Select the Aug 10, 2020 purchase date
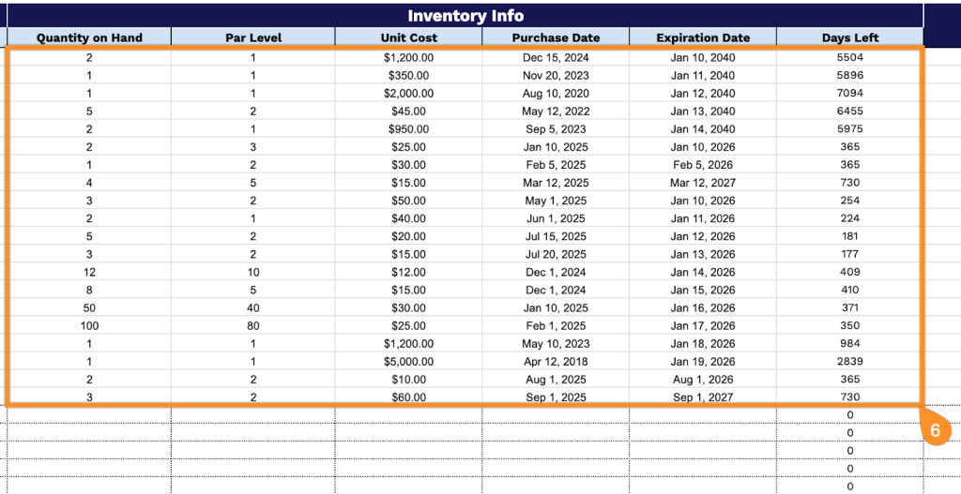The image size is (961, 494). tap(556, 93)
